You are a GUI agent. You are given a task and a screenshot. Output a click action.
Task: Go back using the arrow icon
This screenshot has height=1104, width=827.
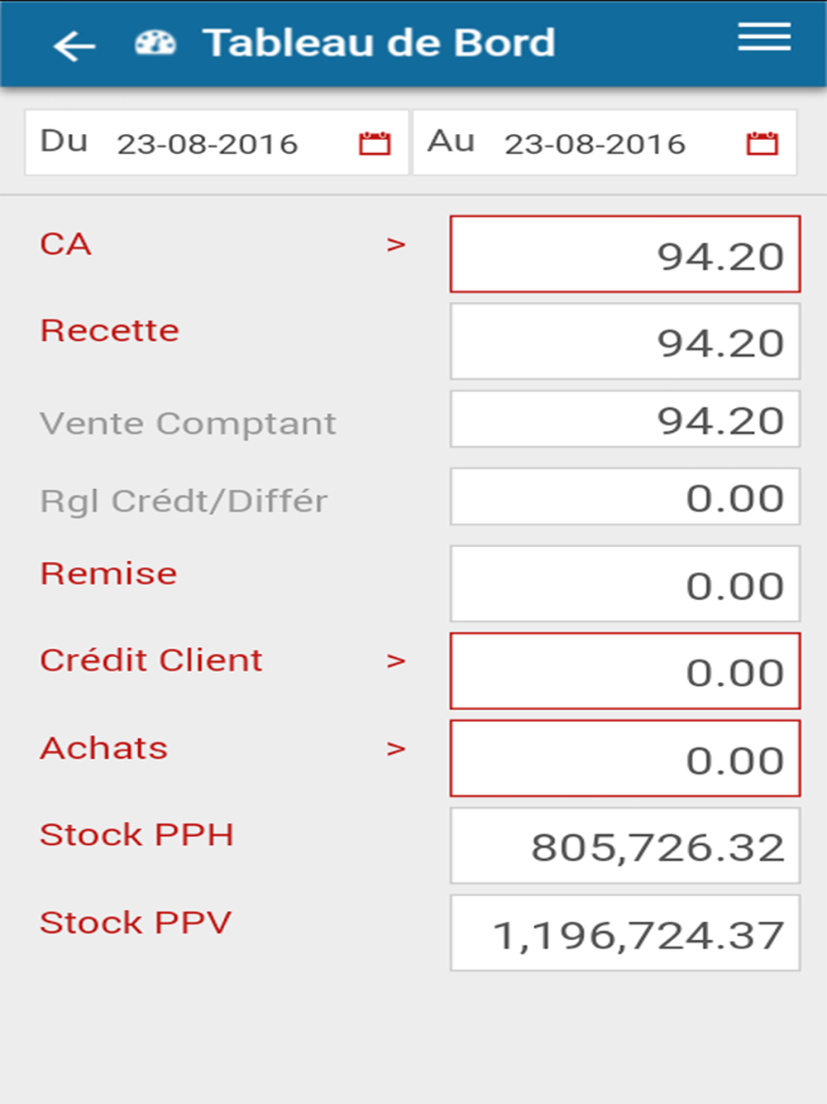click(74, 46)
